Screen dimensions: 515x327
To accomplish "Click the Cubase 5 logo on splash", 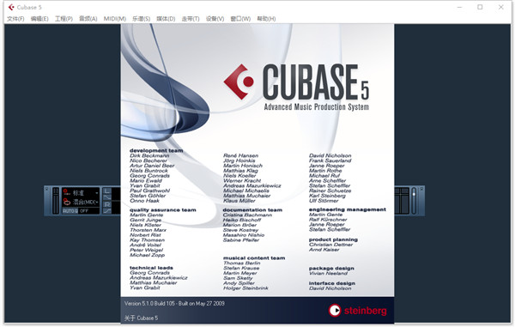I will click(296, 82).
